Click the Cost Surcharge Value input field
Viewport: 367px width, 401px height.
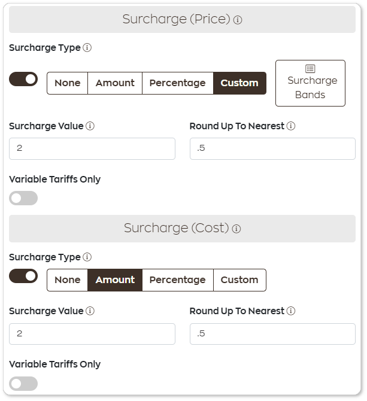tap(92, 334)
